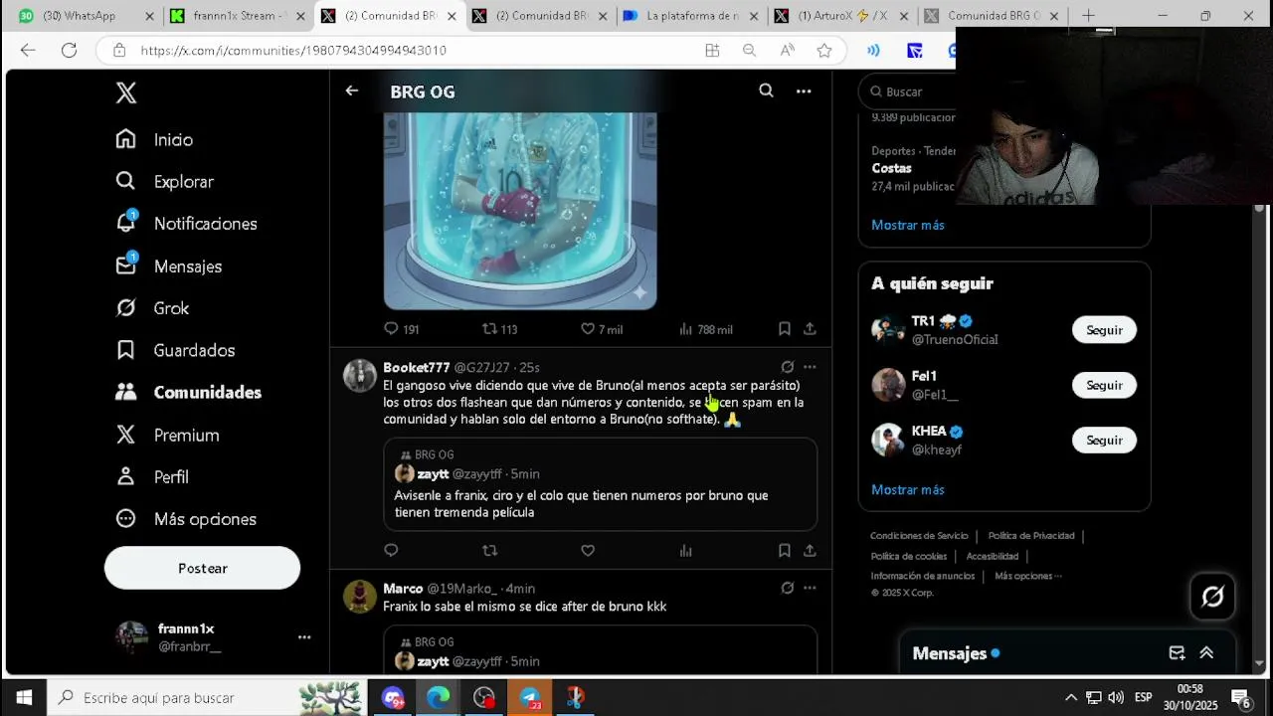Open Premium in sidebar

click(167, 435)
